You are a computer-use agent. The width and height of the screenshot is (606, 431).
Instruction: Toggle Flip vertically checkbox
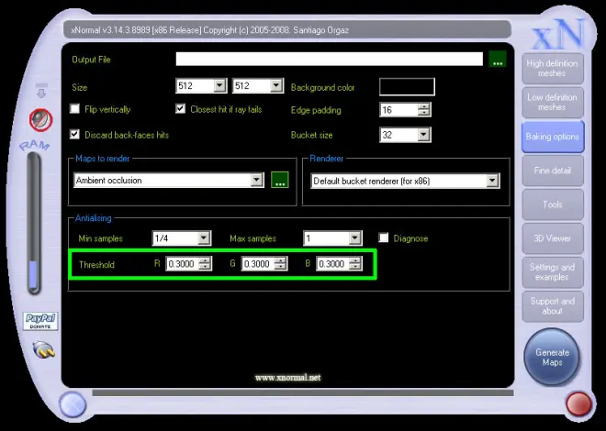(x=74, y=109)
